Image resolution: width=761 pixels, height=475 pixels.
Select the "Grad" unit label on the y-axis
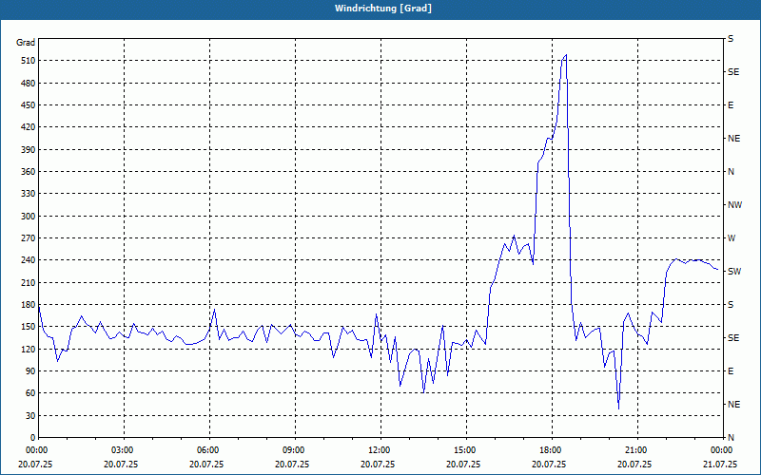point(26,43)
